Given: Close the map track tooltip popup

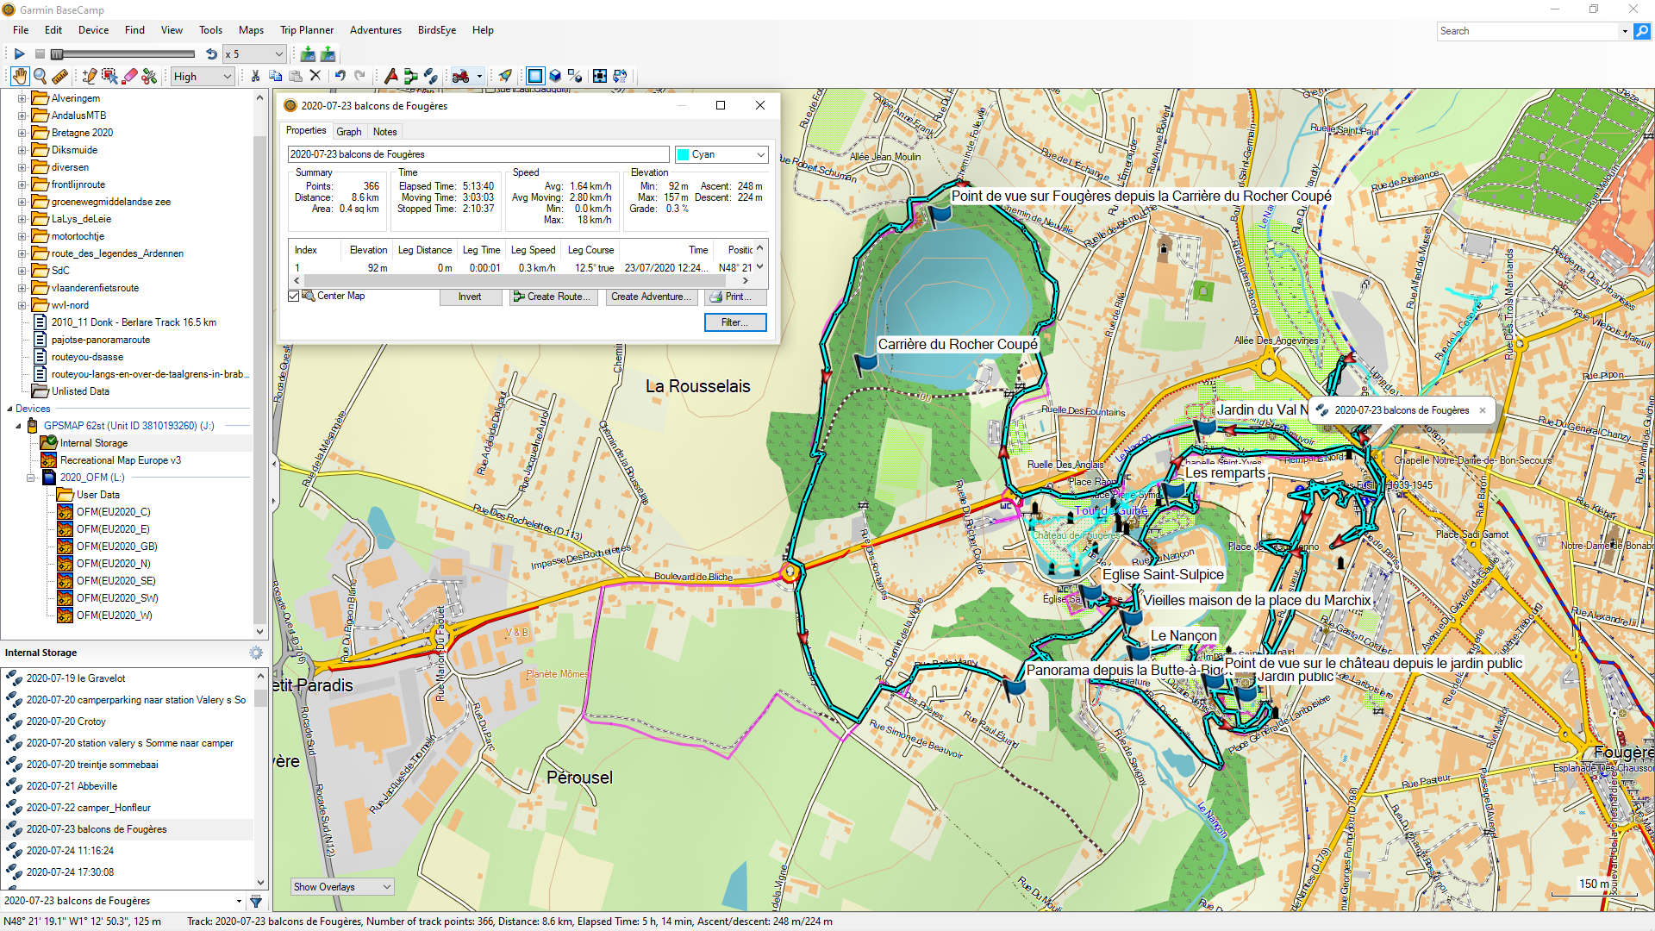Looking at the screenshot, I should tap(1483, 410).
